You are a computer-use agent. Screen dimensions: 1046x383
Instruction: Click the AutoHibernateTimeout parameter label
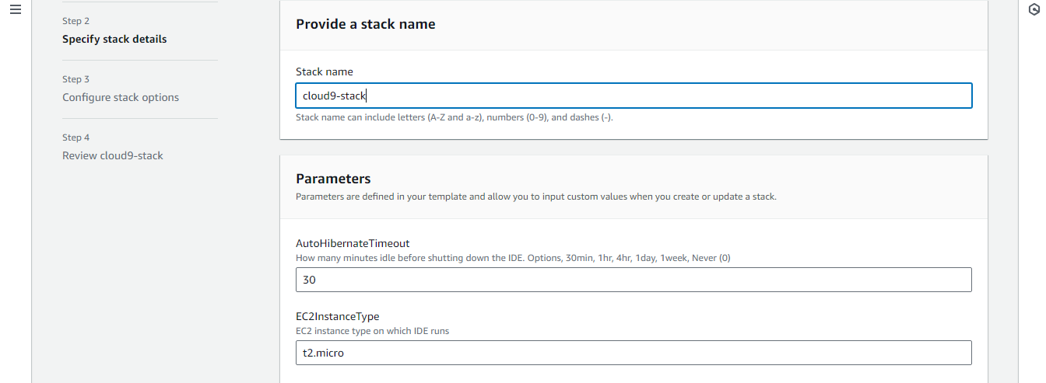(x=353, y=243)
